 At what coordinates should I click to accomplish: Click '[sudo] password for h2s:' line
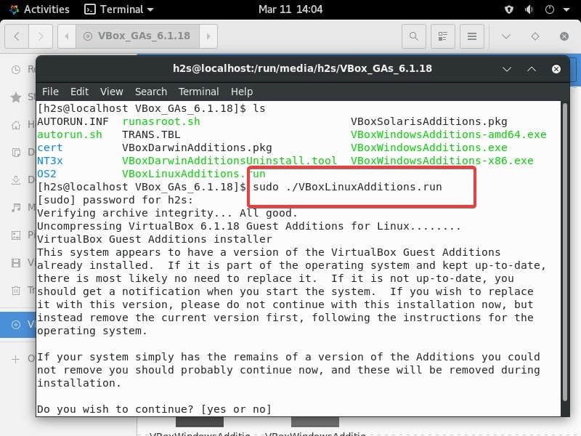click(x=115, y=200)
